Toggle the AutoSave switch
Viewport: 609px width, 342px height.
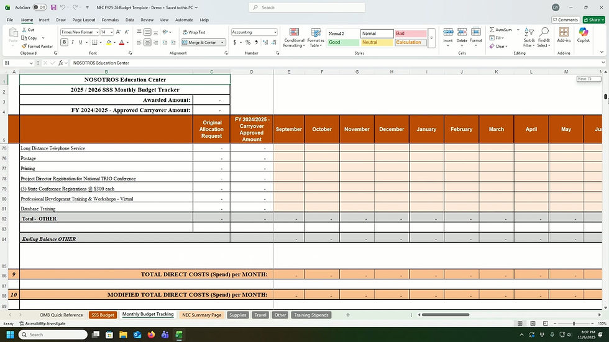tap(39, 7)
